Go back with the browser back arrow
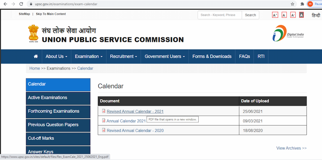Viewport: 322px width, 160px height. (5, 4)
